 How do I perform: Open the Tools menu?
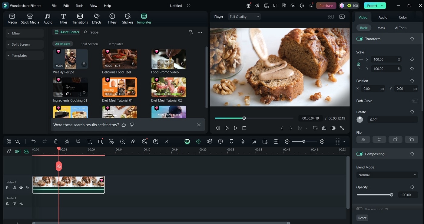(80, 6)
